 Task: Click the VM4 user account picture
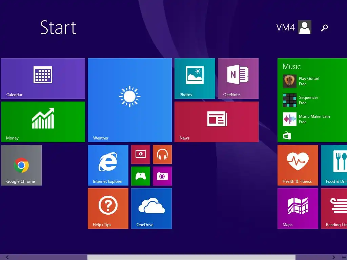(305, 27)
